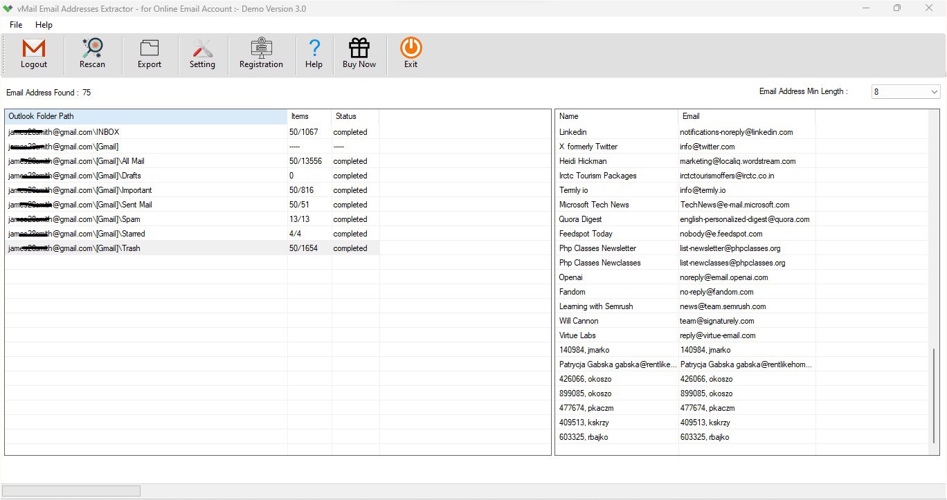
Task: Expand Email Address Min Length dropdown
Action: [x=934, y=91]
